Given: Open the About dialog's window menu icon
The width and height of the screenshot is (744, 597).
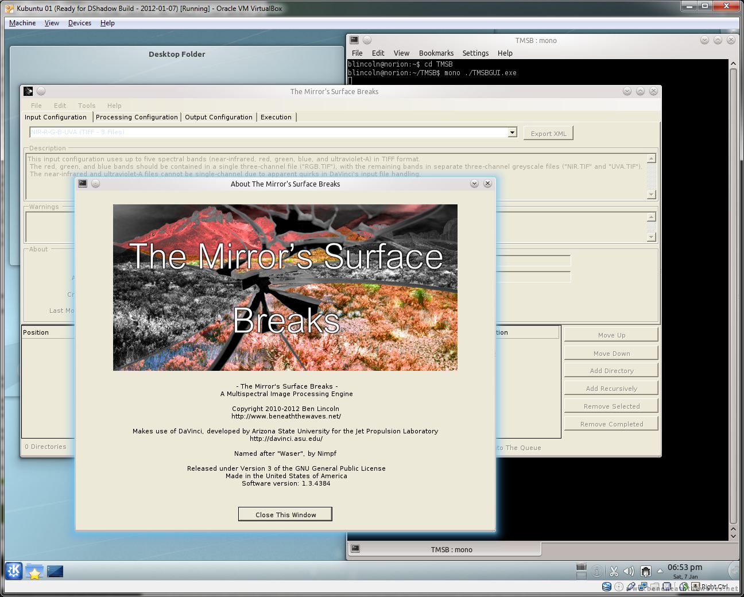Looking at the screenshot, I should (x=83, y=184).
